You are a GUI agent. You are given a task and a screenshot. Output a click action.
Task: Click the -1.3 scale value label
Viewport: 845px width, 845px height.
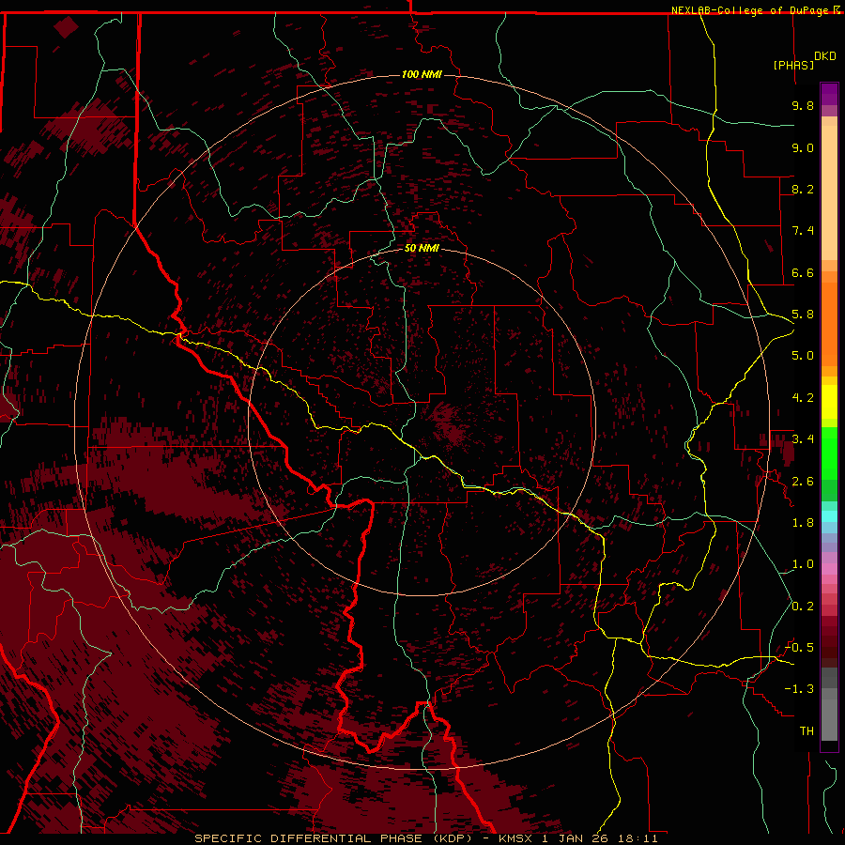click(799, 689)
